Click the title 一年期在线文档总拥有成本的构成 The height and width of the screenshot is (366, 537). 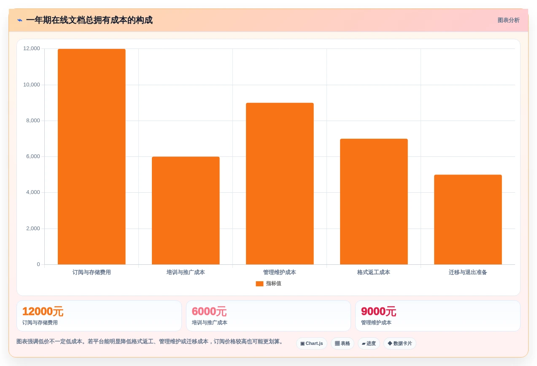tap(89, 20)
